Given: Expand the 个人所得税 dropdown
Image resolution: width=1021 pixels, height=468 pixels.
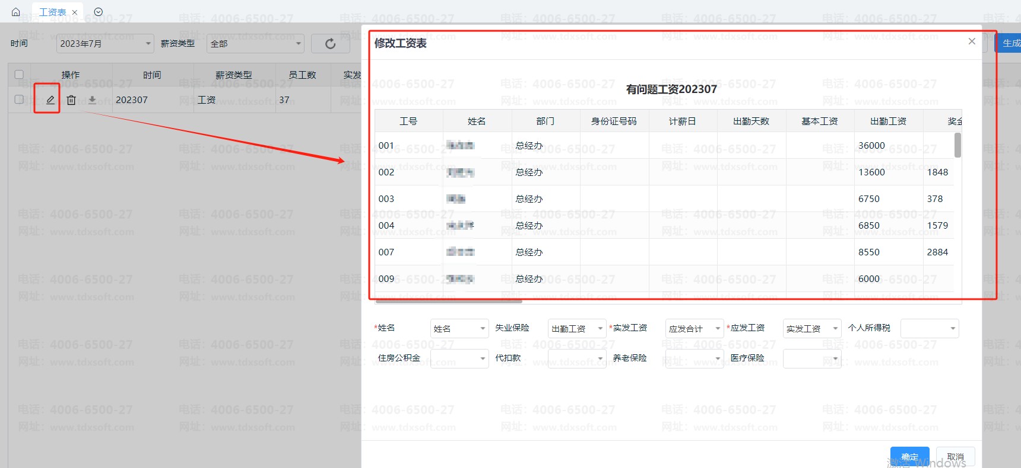Looking at the screenshot, I should point(929,328).
